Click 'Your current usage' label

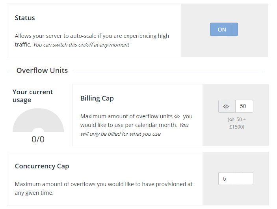(33, 96)
